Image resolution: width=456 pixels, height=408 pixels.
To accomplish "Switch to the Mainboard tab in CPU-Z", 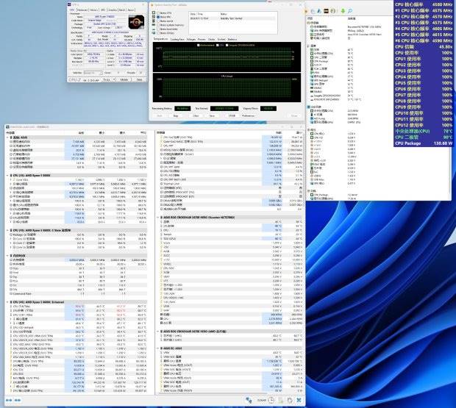I will (82, 10).
